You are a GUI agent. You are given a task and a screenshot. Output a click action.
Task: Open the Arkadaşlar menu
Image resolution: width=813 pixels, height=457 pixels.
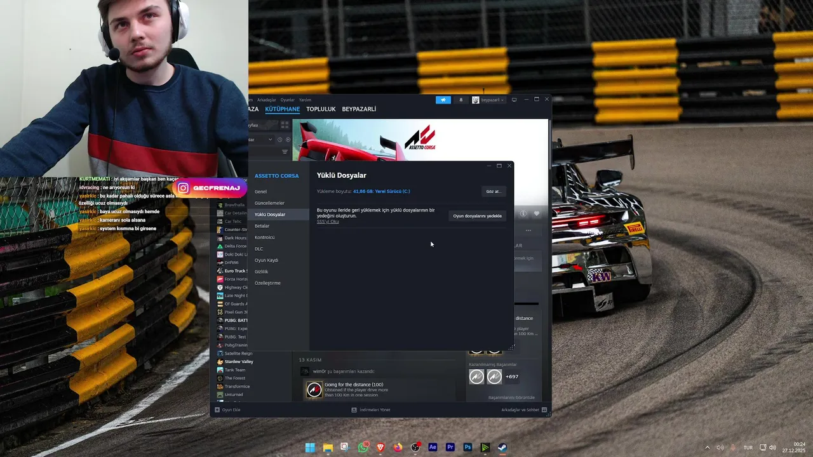pyautogui.click(x=266, y=100)
